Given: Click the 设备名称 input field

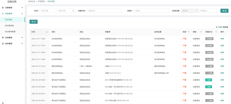Looking at the screenshot, I should tap(105, 11).
